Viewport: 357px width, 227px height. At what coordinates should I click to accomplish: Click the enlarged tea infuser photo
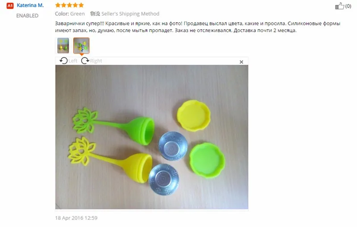point(152,137)
